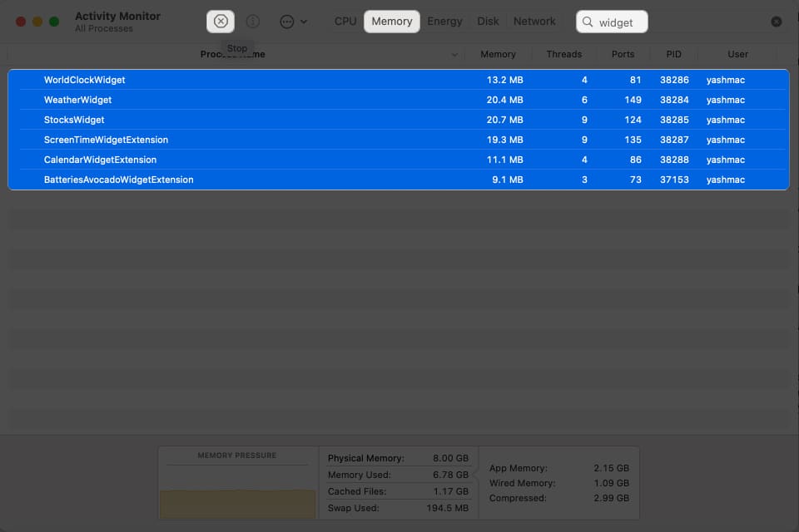Click thread count 4 for CalendarWidgetExtension
This screenshot has width=799, height=532.
tap(584, 160)
